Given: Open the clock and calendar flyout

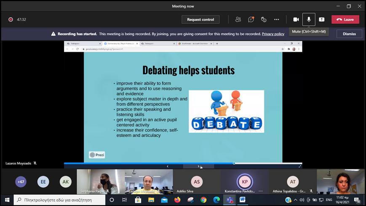Looking at the screenshot, I should pyautogui.click(x=342, y=200).
